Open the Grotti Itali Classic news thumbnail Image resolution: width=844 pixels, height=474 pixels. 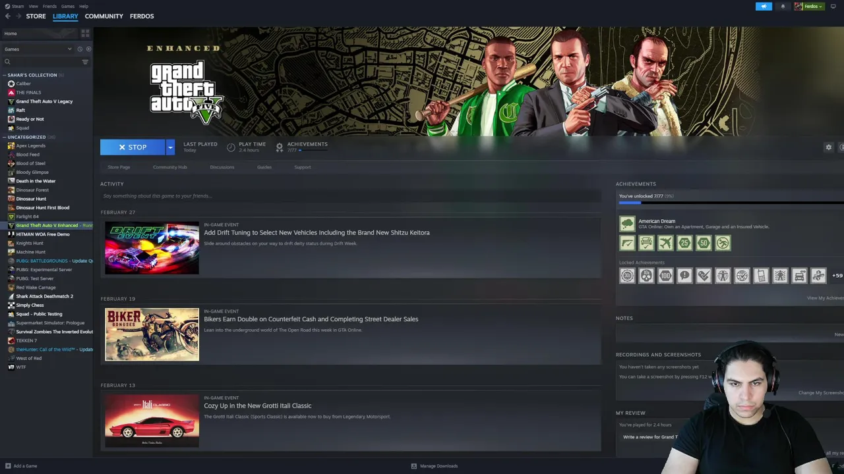[x=152, y=421]
